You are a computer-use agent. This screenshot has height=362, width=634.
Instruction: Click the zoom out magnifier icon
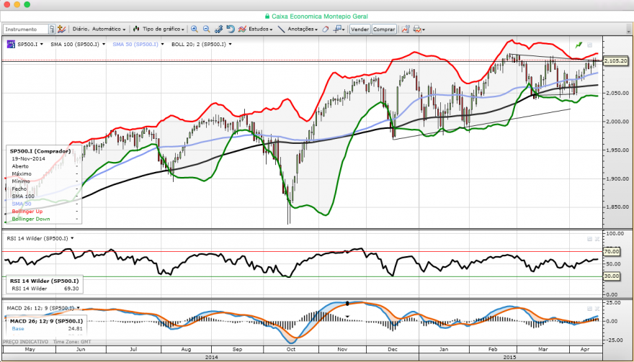[206, 29]
